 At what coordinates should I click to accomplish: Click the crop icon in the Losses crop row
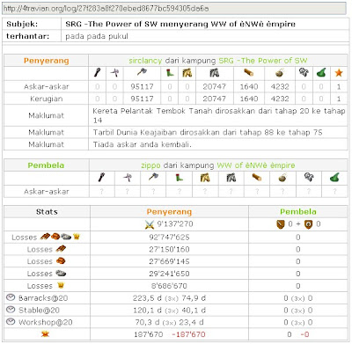(61, 285)
